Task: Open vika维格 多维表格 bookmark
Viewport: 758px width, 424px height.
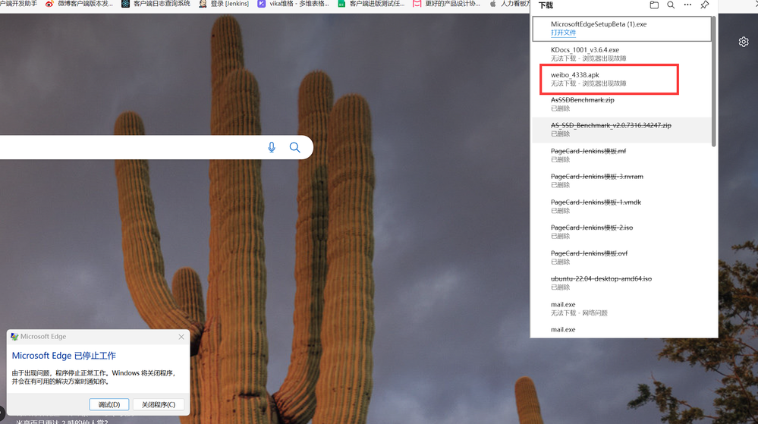Action: click(x=294, y=3)
